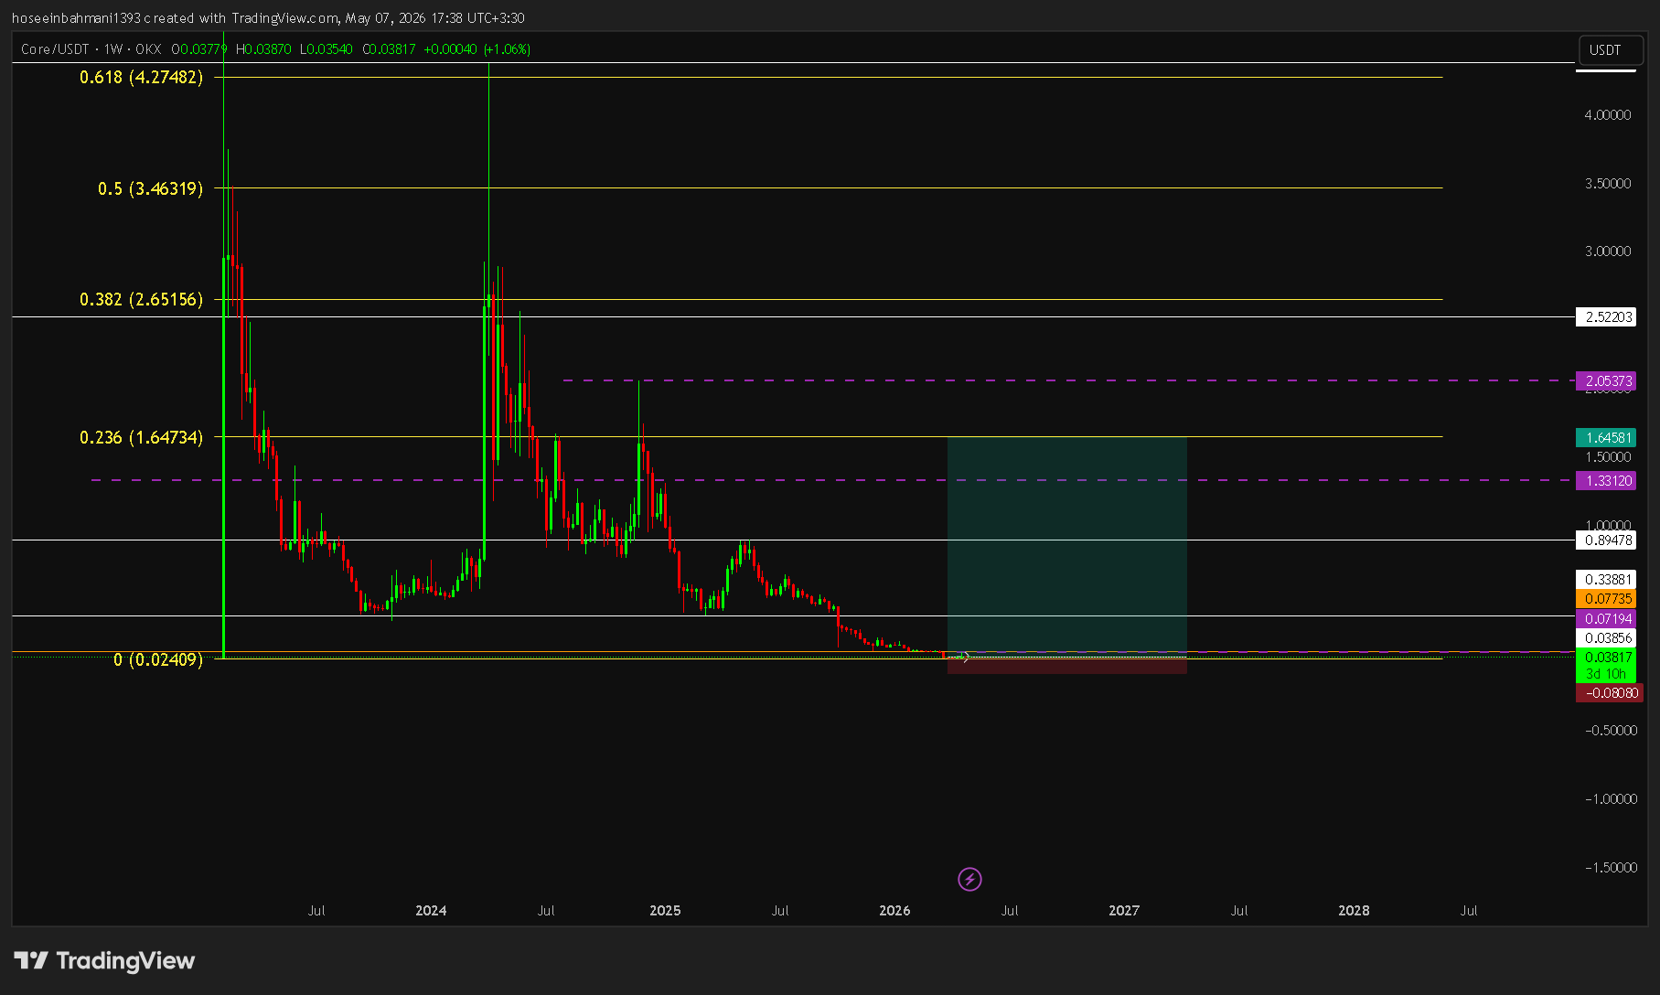Click the TradingView logo

pos(104,960)
